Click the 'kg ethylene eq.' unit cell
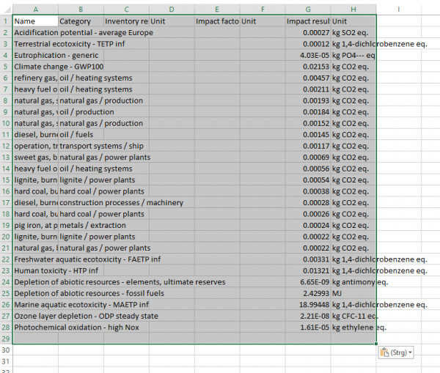 tap(353, 328)
